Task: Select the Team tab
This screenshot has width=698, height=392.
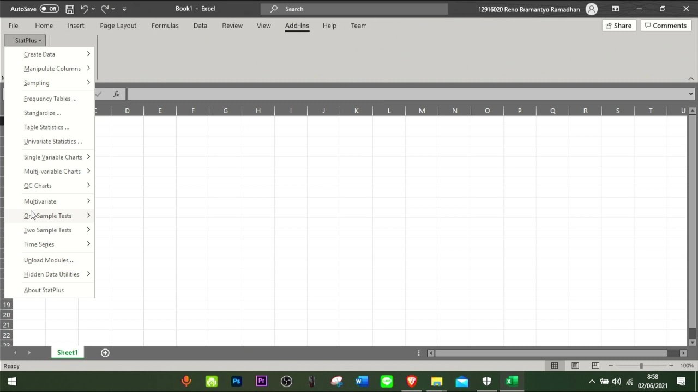Action: [359, 26]
